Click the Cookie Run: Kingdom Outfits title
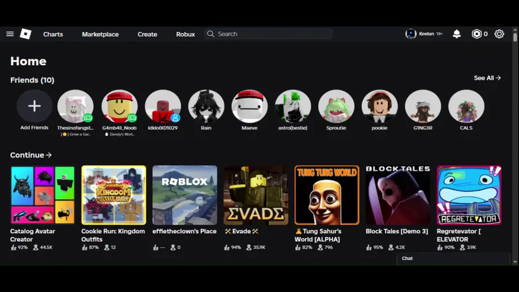This screenshot has width=519, height=292. 113,235
